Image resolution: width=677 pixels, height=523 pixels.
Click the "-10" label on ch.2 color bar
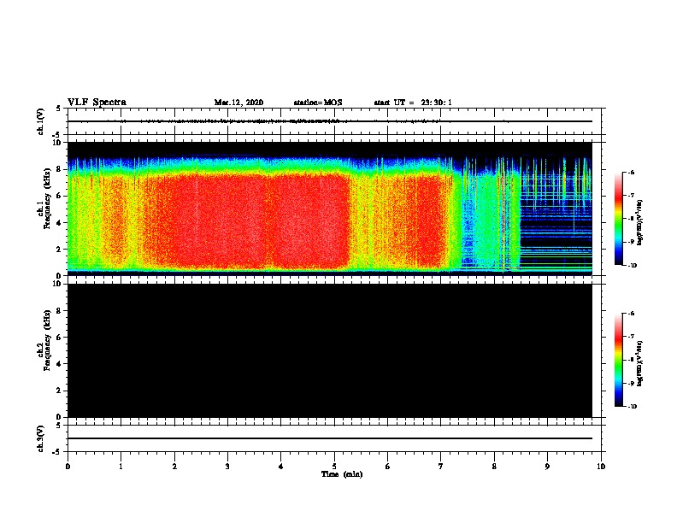click(x=632, y=407)
